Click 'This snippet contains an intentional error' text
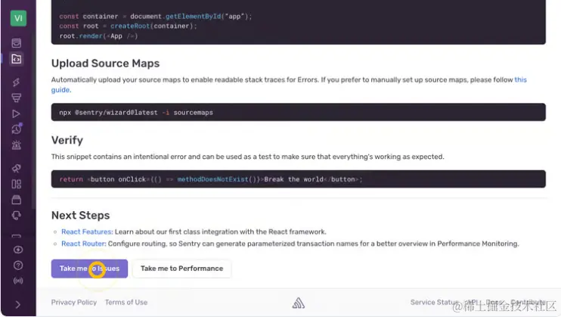 pos(247,157)
